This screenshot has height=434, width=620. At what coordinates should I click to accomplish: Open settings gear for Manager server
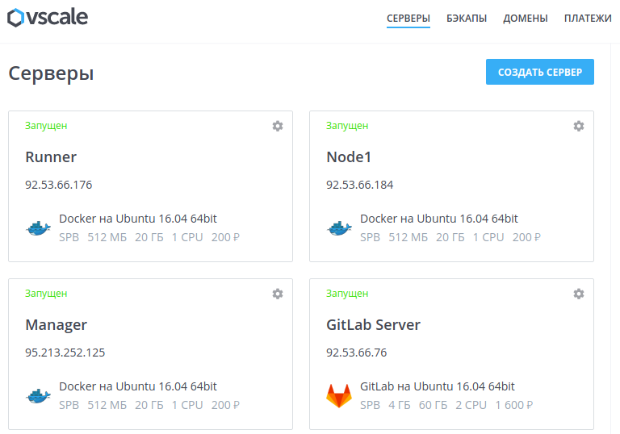(278, 294)
